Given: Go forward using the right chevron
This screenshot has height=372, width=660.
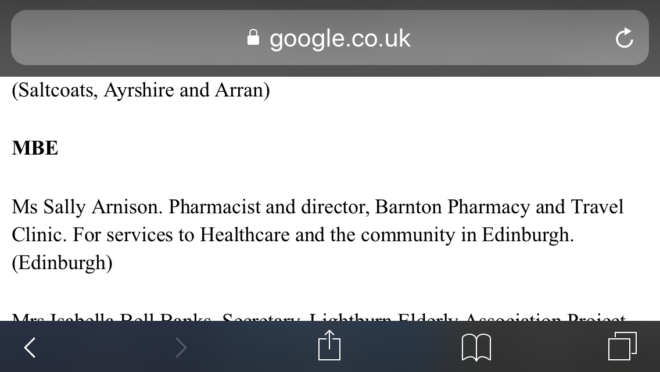Looking at the screenshot, I should coord(181,348).
